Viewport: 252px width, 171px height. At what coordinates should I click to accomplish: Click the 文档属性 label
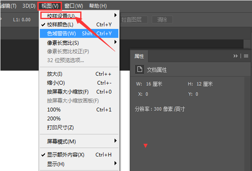157,70
